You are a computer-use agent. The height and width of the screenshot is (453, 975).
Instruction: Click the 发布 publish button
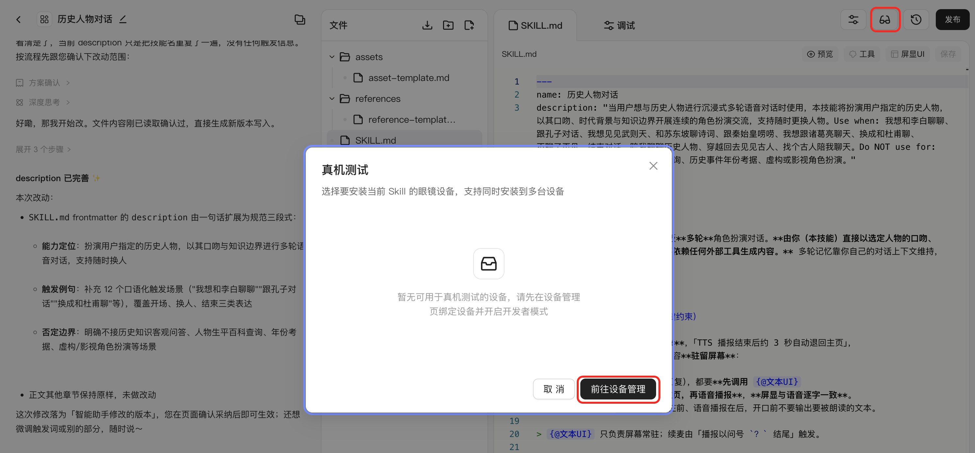[952, 20]
